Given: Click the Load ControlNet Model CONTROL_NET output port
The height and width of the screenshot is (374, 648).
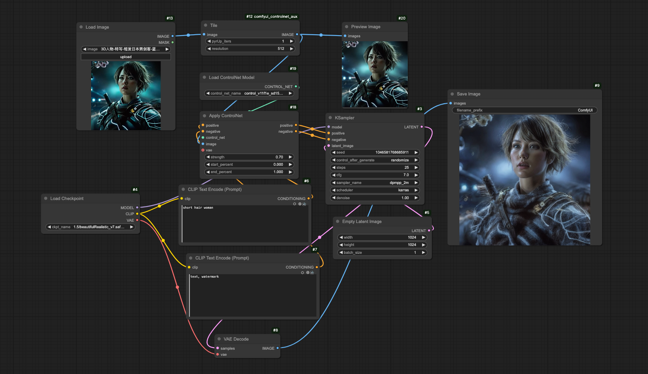Looking at the screenshot, I should (x=296, y=86).
